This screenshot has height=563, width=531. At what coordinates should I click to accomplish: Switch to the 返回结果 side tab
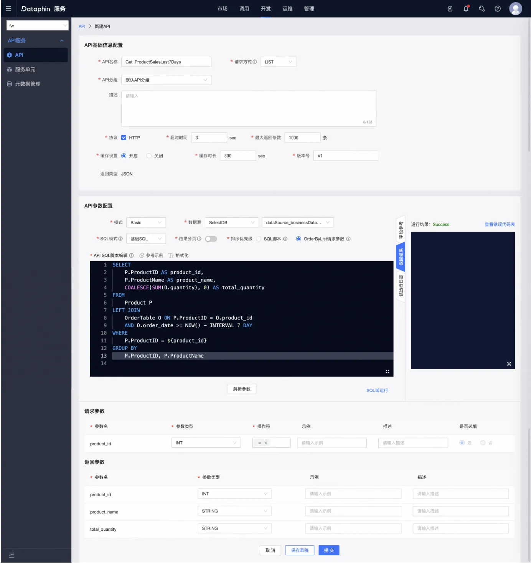tap(401, 257)
